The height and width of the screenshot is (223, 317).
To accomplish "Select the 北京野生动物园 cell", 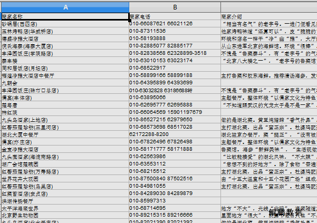I will coord(65,215).
